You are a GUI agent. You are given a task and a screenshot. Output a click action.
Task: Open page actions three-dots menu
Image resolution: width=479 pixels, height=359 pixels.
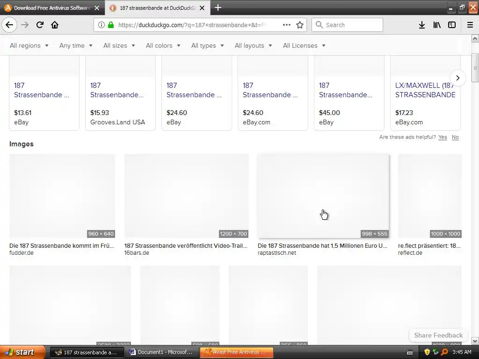287,25
